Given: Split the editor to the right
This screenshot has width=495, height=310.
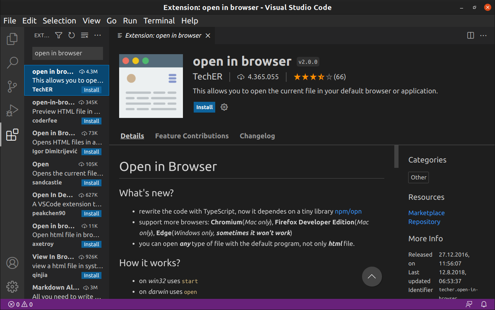Looking at the screenshot, I should (470, 35).
